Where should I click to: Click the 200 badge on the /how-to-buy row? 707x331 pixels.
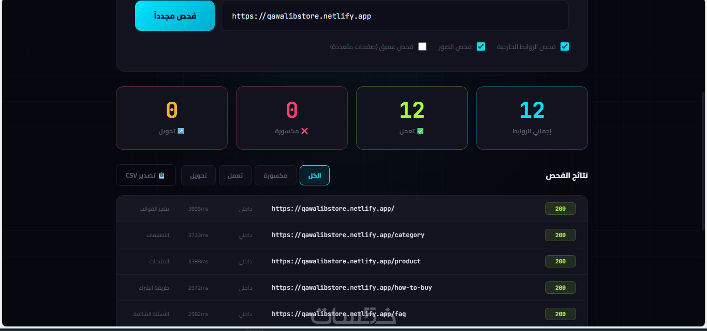point(561,288)
